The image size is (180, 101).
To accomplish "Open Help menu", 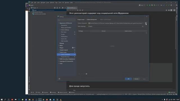I will click(x=71, y=3).
